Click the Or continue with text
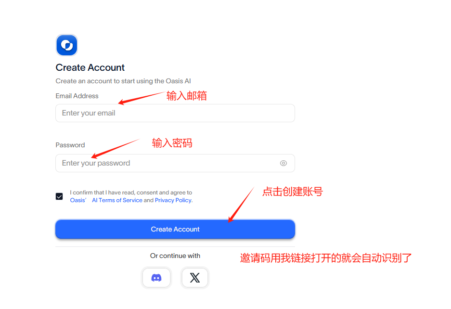Image resolution: width=451 pixels, height=309 pixels. pos(175,256)
